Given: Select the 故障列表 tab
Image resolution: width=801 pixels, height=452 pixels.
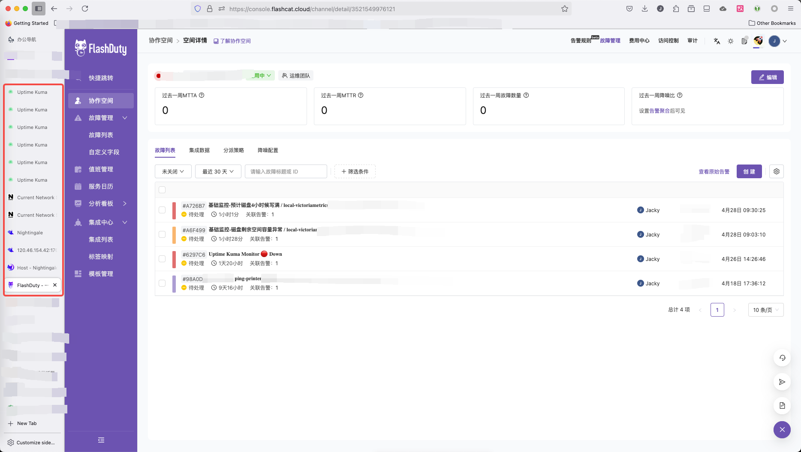Looking at the screenshot, I should [165, 150].
